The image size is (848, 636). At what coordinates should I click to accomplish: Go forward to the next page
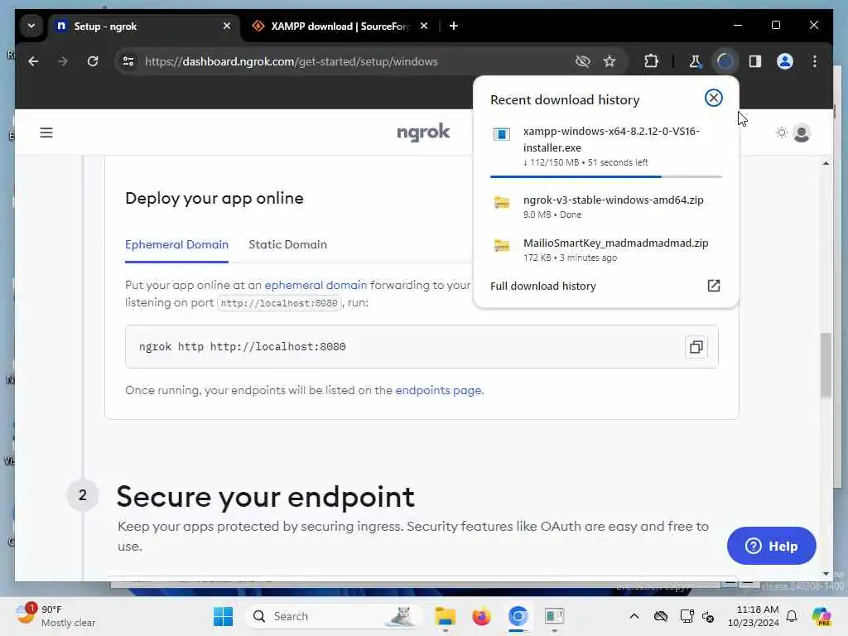point(63,61)
